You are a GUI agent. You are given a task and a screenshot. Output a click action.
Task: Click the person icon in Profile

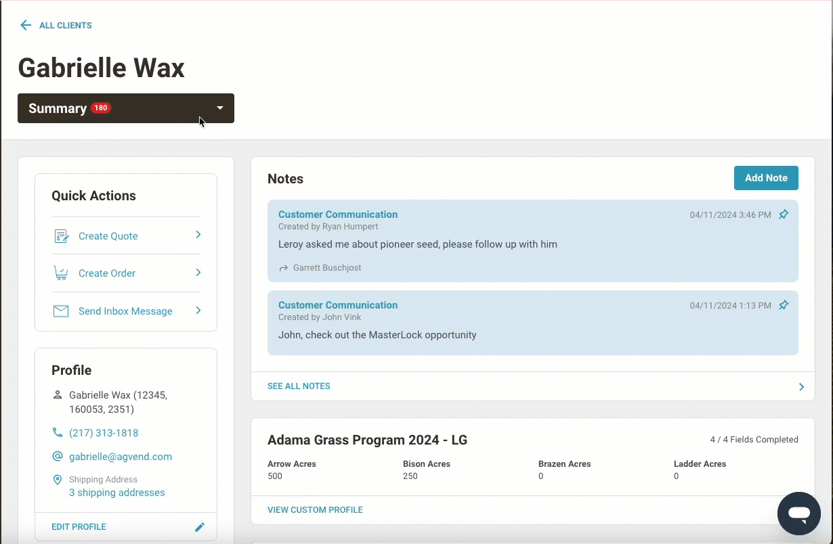[x=58, y=394]
